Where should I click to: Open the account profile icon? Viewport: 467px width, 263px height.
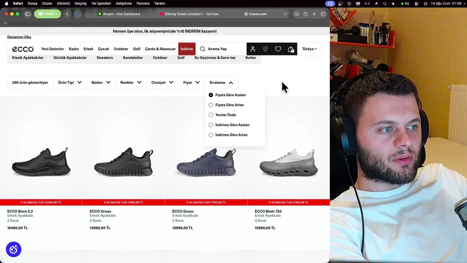click(253, 49)
